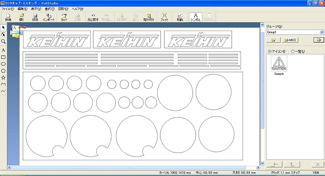Viewport: 325px width, 176px height.
Task: Click the 印刷 (Print) toolbar icon
Action: (x=77, y=17)
